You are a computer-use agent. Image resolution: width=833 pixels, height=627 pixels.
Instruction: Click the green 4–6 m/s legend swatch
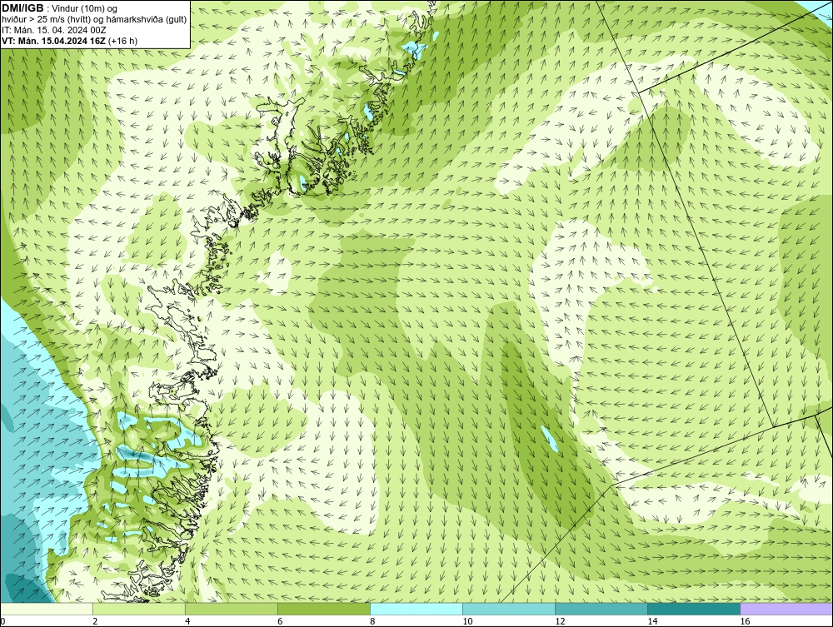click(x=232, y=609)
